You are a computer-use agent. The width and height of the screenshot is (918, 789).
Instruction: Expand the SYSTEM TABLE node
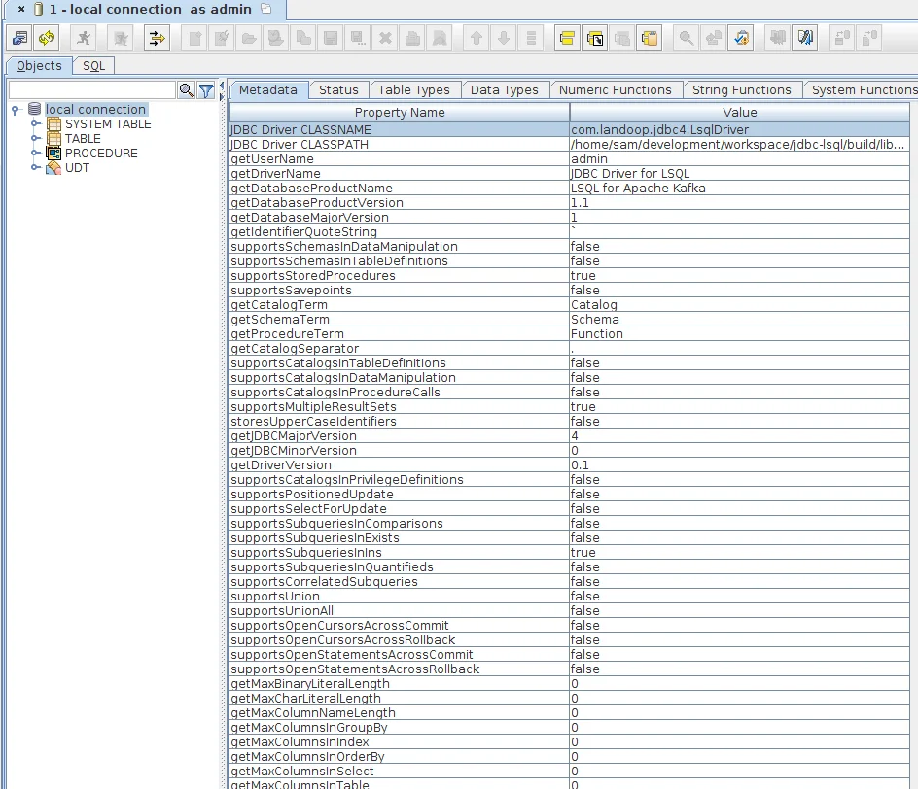tap(36, 124)
